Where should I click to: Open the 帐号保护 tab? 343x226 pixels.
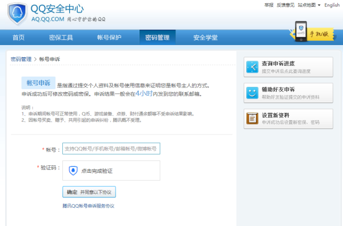(x=109, y=37)
